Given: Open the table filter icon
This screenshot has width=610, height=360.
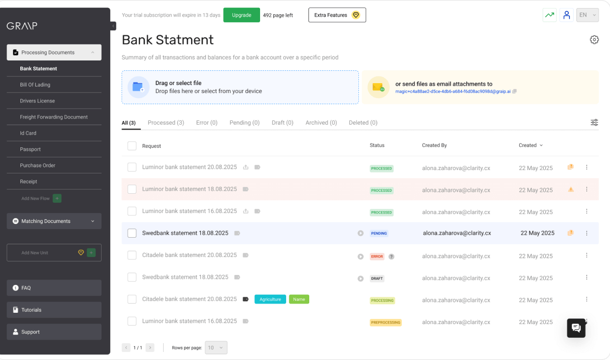Looking at the screenshot, I should [x=594, y=122].
